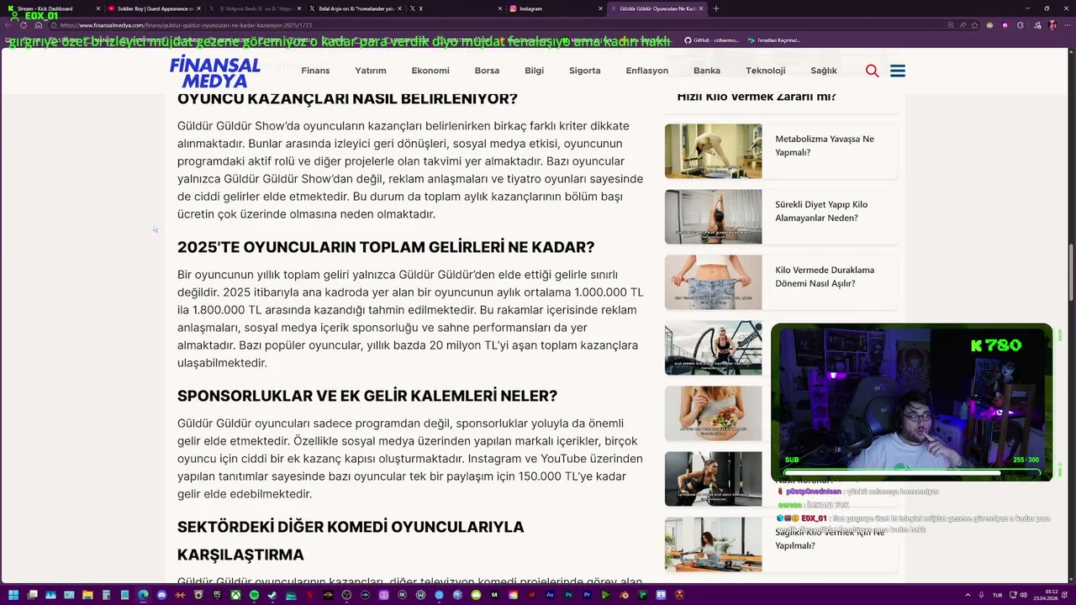The image size is (1076, 605).
Task: Open Discord from the taskbar
Action: tap(161, 595)
